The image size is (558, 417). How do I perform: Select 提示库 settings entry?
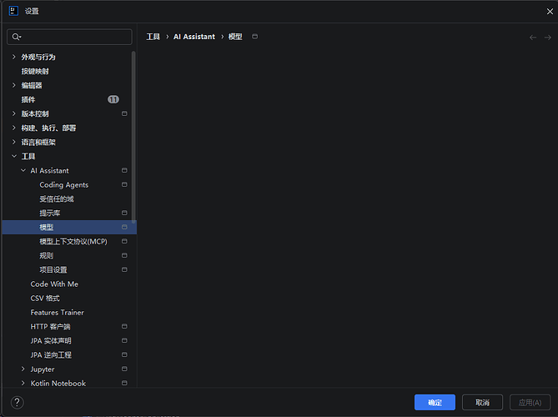coord(50,214)
